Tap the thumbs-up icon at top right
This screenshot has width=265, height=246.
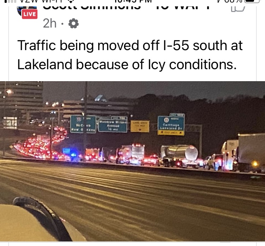[x=238, y=8]
